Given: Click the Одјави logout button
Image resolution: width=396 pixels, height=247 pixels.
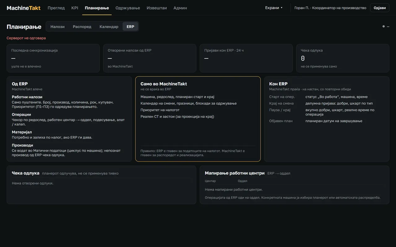Looking at the screenshot, I should tap(380, 8).
